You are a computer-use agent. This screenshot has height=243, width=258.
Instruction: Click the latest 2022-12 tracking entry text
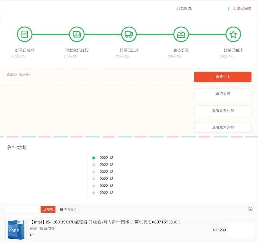tap(107, 157)
